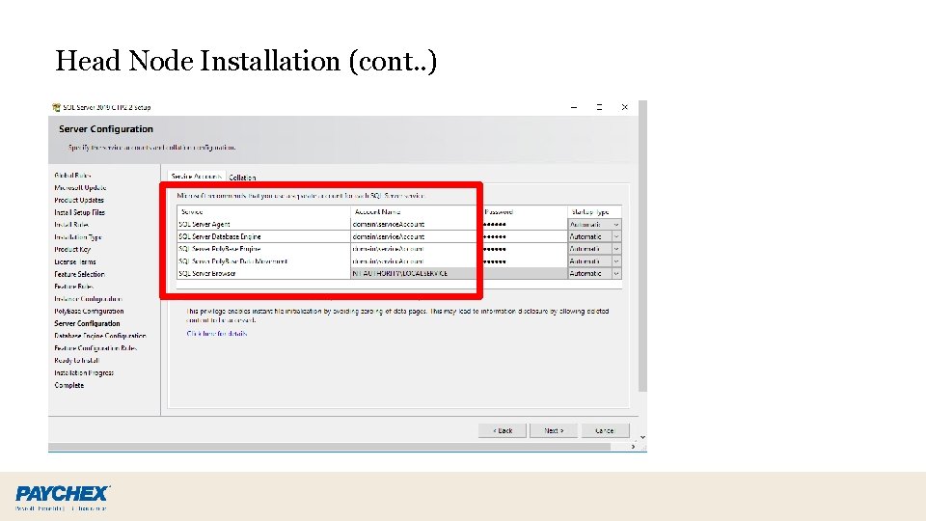Click the password field for PolyBase Data Movement
The height and width of the screenshot is (521, 926).
point(525,261)
